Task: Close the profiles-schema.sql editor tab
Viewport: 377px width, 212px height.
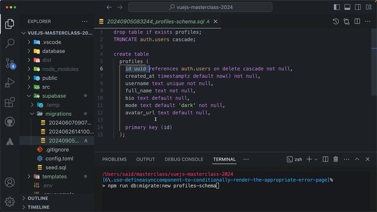Action: [216, 21]
